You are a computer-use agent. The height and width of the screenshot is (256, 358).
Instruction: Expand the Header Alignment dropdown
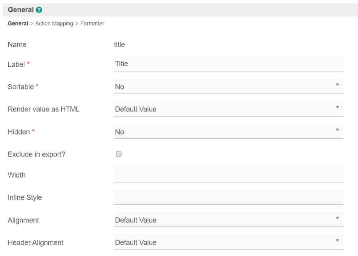(228, 242)
